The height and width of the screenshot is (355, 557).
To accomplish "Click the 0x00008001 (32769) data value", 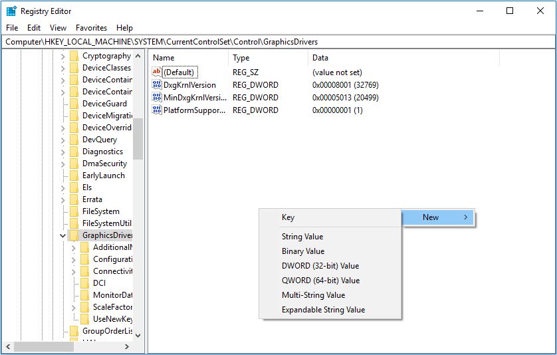I will pos(345,85).
